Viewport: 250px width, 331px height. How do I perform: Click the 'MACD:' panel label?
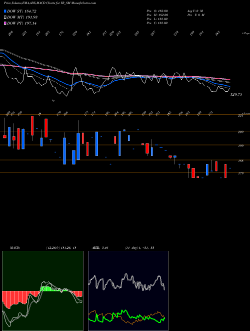tap(15, 248)
